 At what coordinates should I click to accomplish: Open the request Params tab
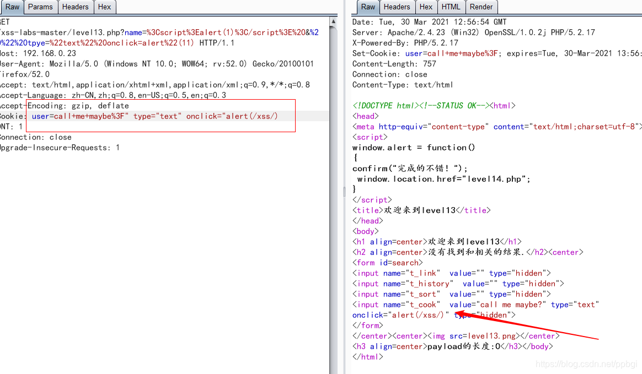[x=40, y=7]
